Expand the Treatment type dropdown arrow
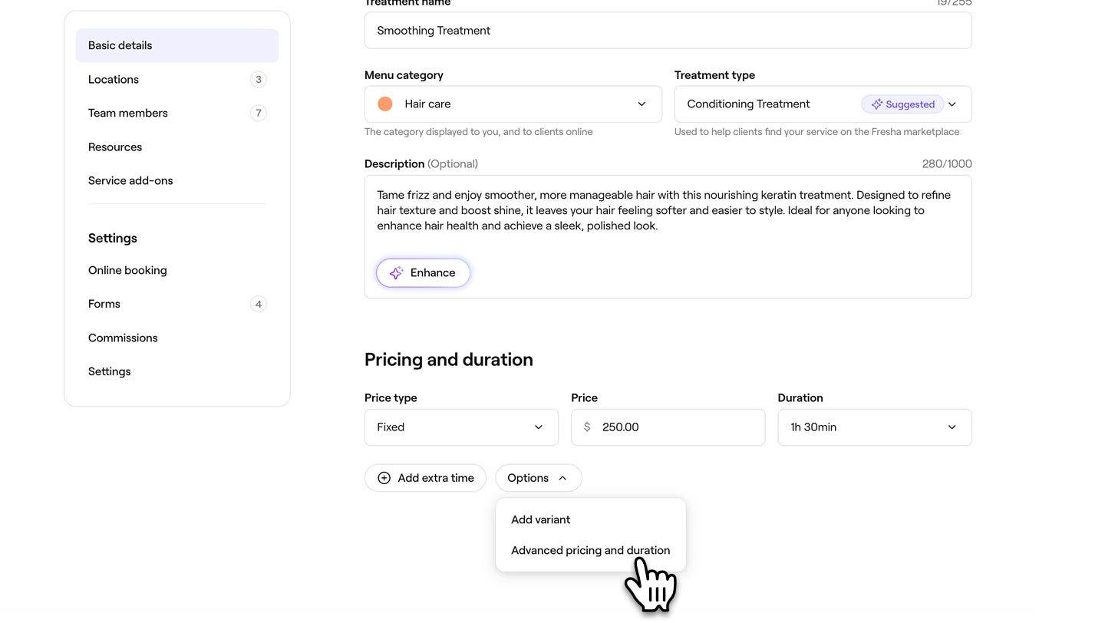The height and width of the screenshot is (623, 1105). point(952,104)
